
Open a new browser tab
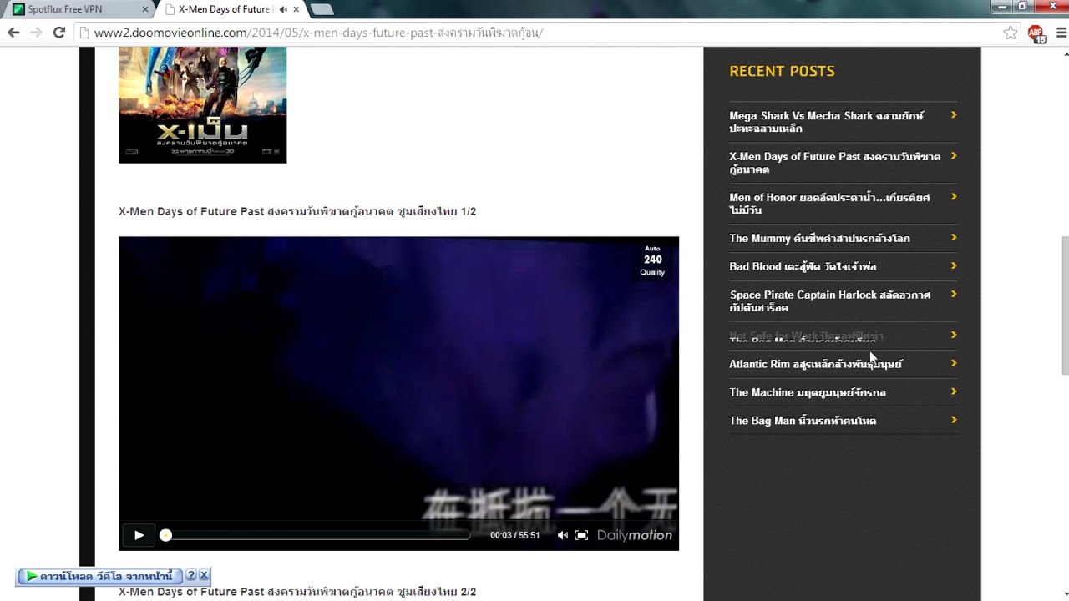tap(322, 9)
